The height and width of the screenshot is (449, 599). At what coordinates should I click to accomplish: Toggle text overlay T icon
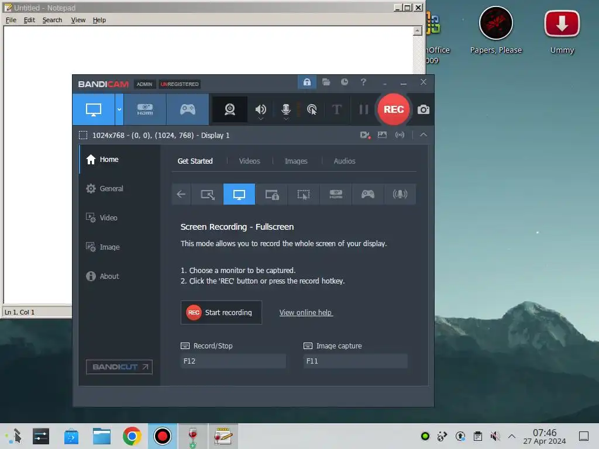click(336, 109)
